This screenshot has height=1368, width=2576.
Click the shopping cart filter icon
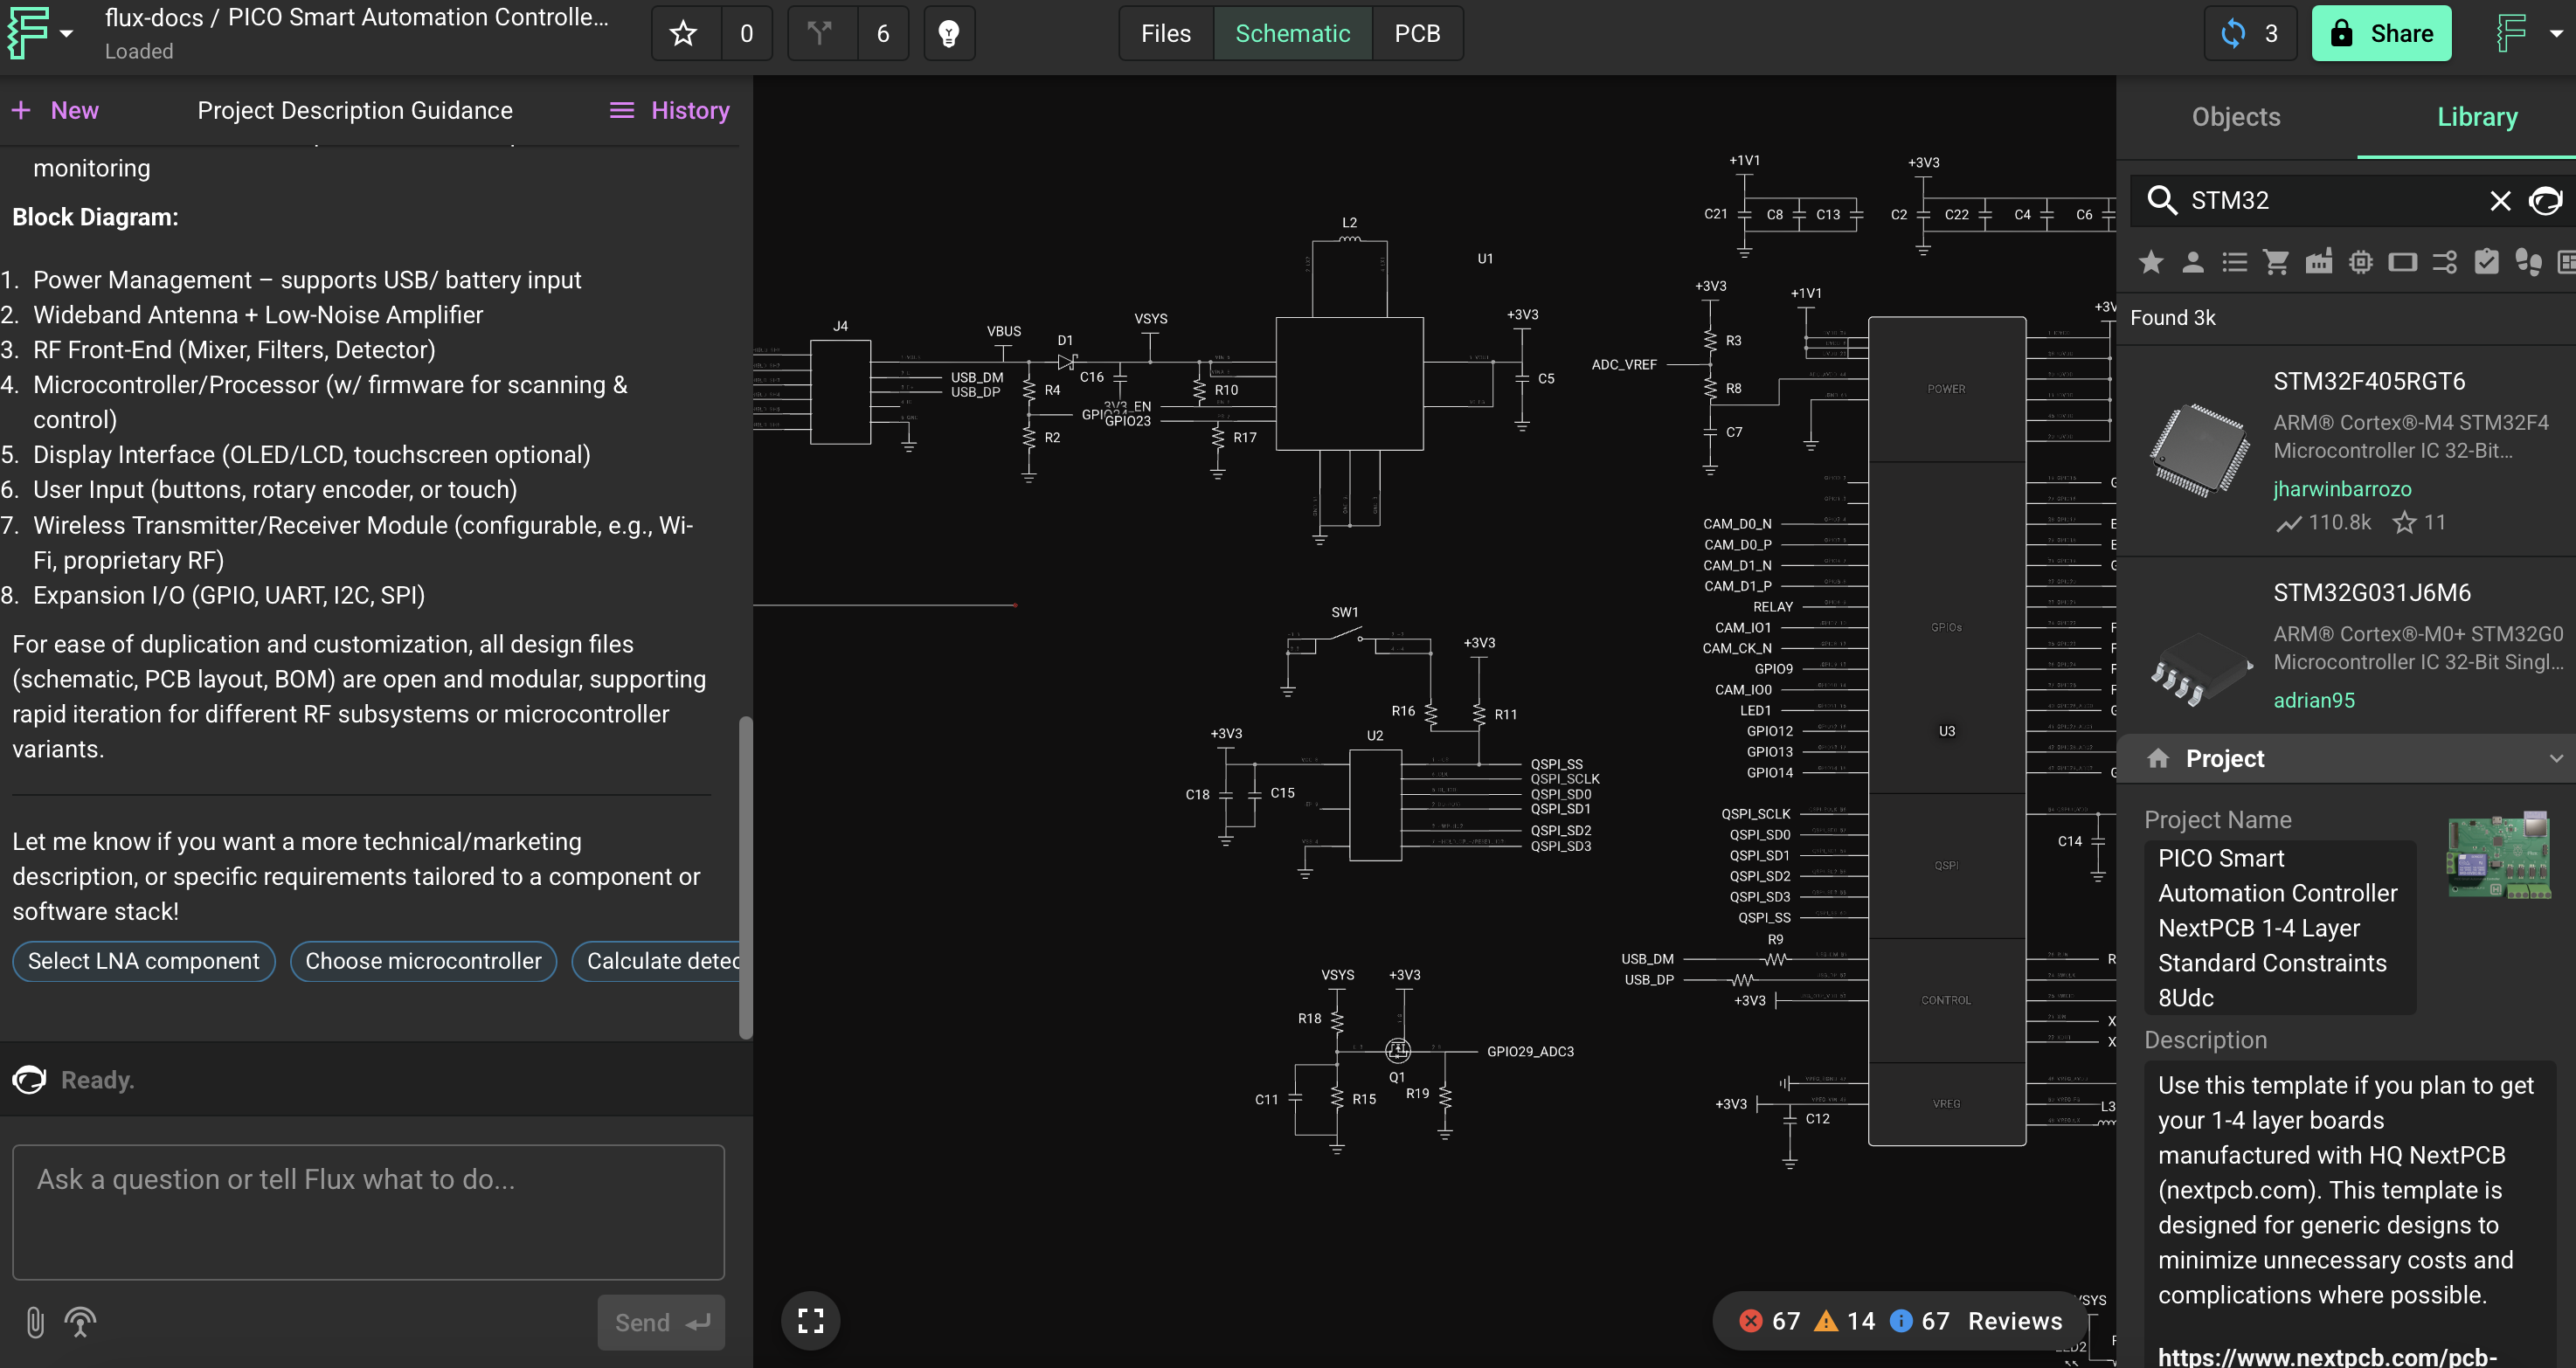click(2276, 263)
